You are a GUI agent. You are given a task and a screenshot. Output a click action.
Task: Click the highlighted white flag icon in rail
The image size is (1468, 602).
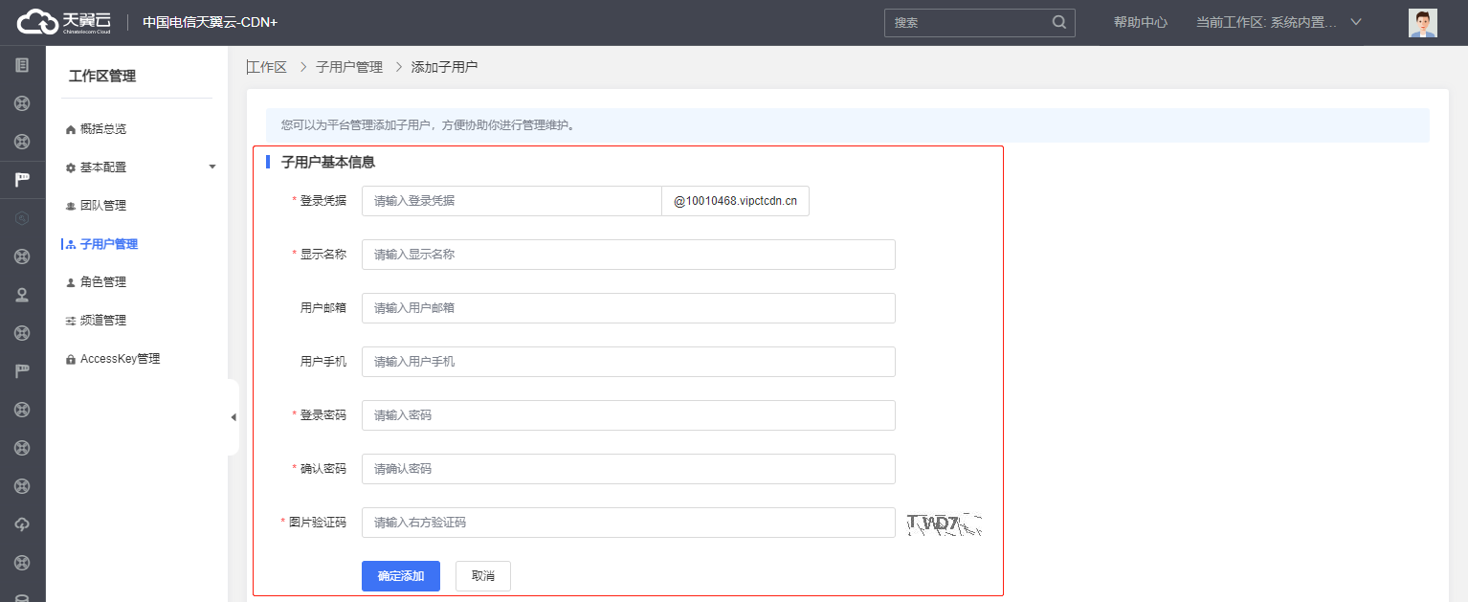tap(22, 180)
